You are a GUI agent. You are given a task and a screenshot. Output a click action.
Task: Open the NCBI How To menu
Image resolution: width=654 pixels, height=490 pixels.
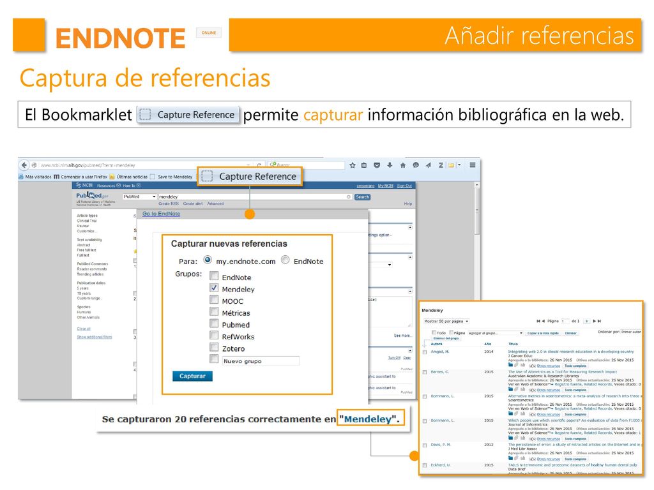pos(132,186)
